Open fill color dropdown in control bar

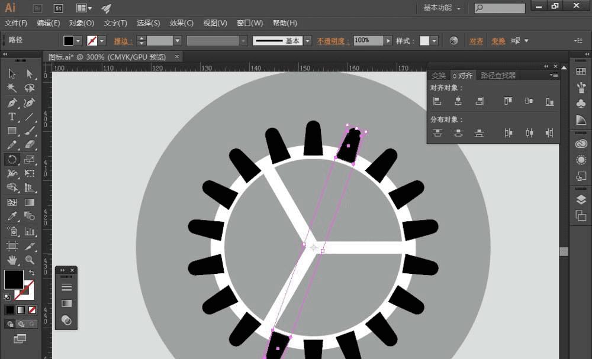click(x=78, y=41)
